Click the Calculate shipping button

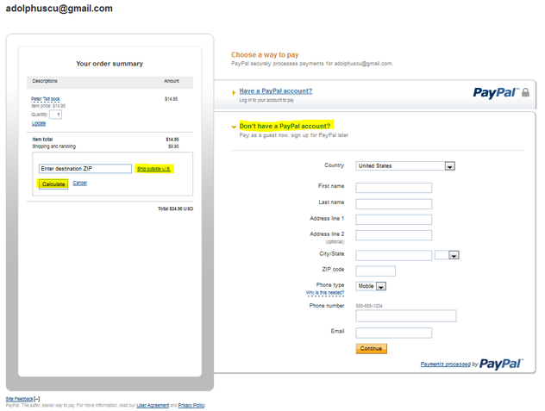53,184
